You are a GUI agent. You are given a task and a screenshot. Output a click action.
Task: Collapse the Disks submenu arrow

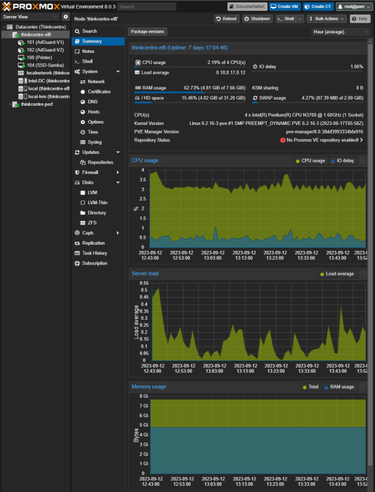coord(118,182)
